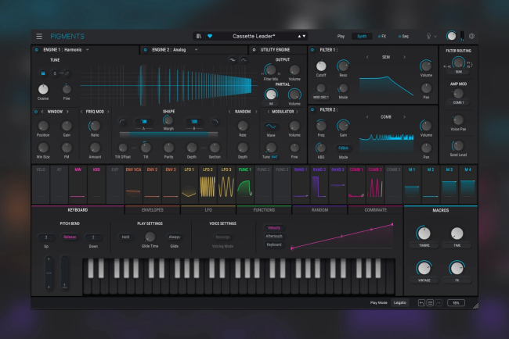Image resolution: width=509 pixels, height=339 pixels.
Task: Click the zoom percentage field
Action: pos(456,303)
